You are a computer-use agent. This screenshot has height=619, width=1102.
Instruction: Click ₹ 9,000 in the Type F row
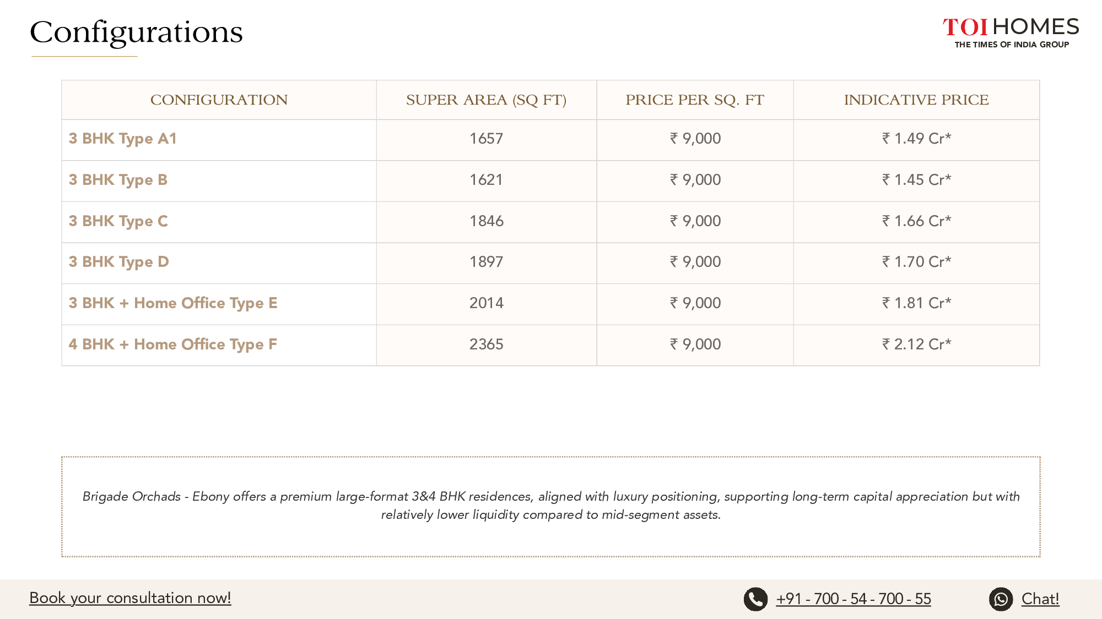click(x=695, y=344)
